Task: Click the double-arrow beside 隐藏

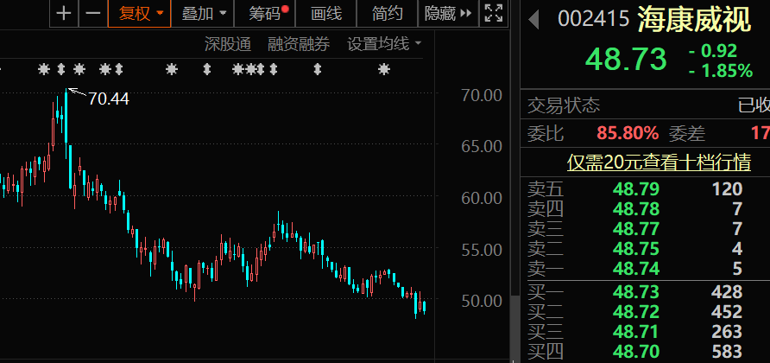Action: [x=466, y=14]
